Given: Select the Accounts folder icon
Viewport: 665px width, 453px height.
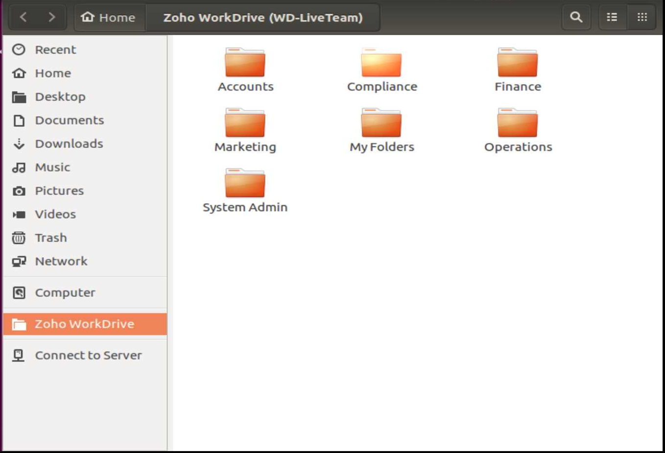Looking at the screenshot, I should pyautogui.click(x=245, y=62).
